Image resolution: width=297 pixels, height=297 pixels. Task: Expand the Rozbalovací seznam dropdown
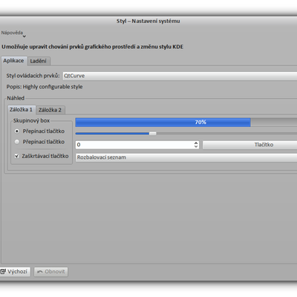pyautogui.click(x=186, y=157)
